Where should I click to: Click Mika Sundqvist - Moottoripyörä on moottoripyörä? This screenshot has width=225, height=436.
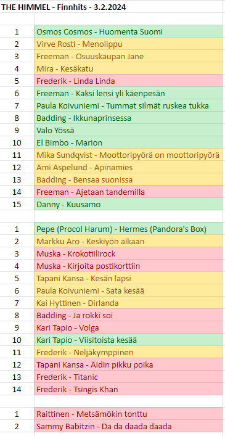click(x=128, y=155)
